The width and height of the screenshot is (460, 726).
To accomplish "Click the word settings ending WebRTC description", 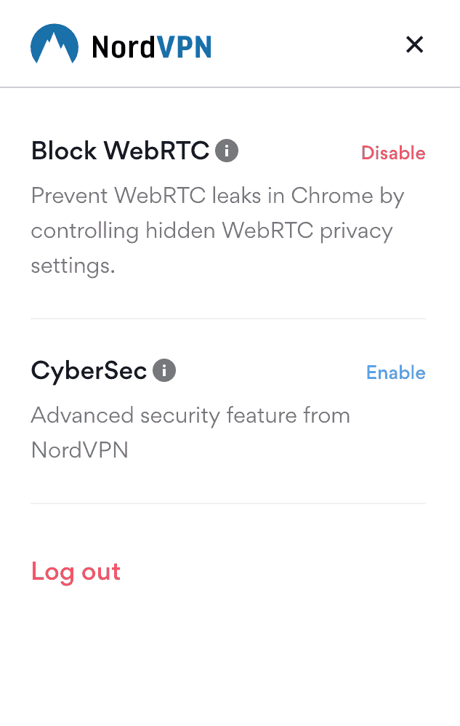I will [73, 266].
